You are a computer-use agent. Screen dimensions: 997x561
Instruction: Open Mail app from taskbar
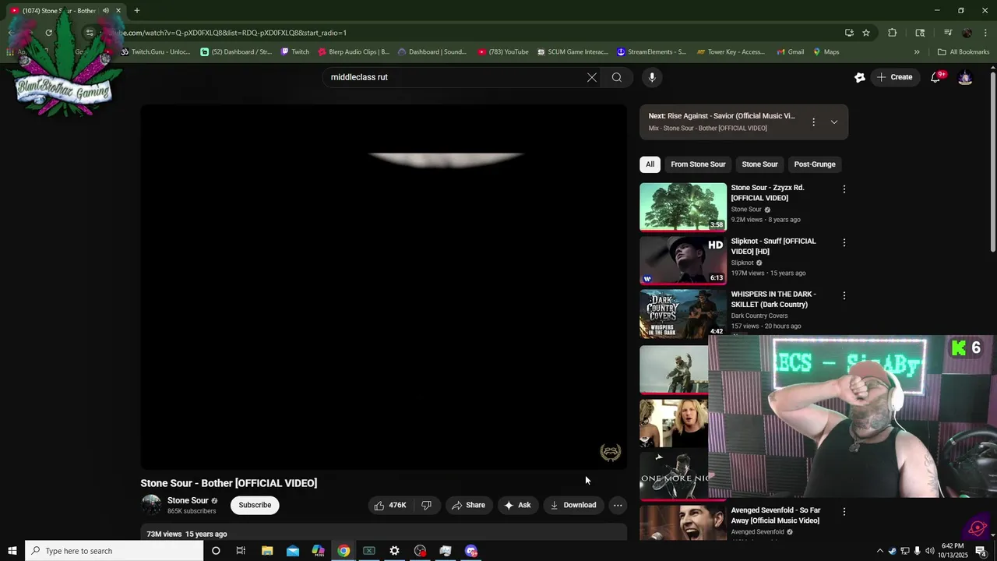pyautogui.click(x=292, y=551)
